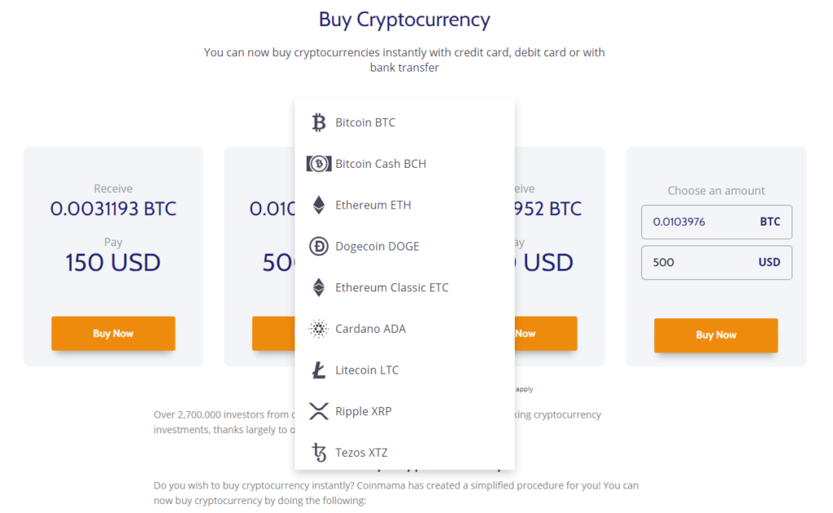Image resolution: width=833 pixels, height=513 pixels.
Task: Click the 500 USD amount field
Action: (x=696, y=262)
